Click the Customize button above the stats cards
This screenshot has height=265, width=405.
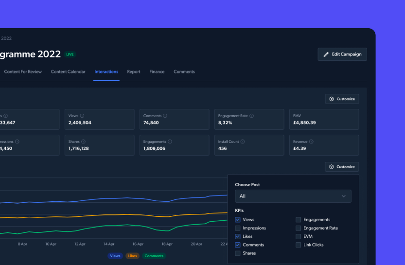coord(342,99)
